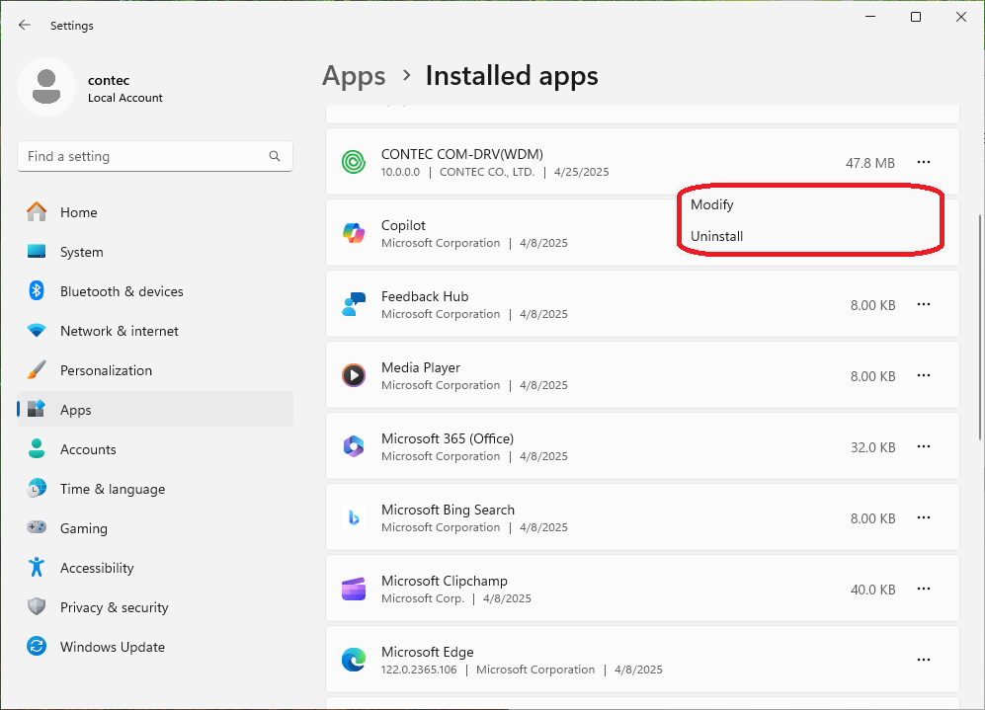
Task: Open Time & language settings
Action: 155,489
